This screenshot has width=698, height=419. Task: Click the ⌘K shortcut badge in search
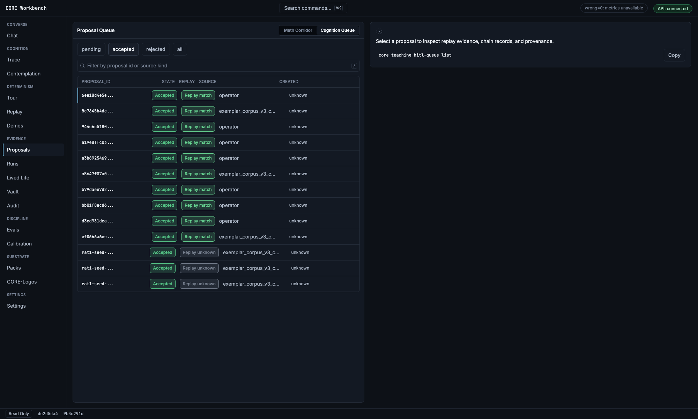point(338,8)
